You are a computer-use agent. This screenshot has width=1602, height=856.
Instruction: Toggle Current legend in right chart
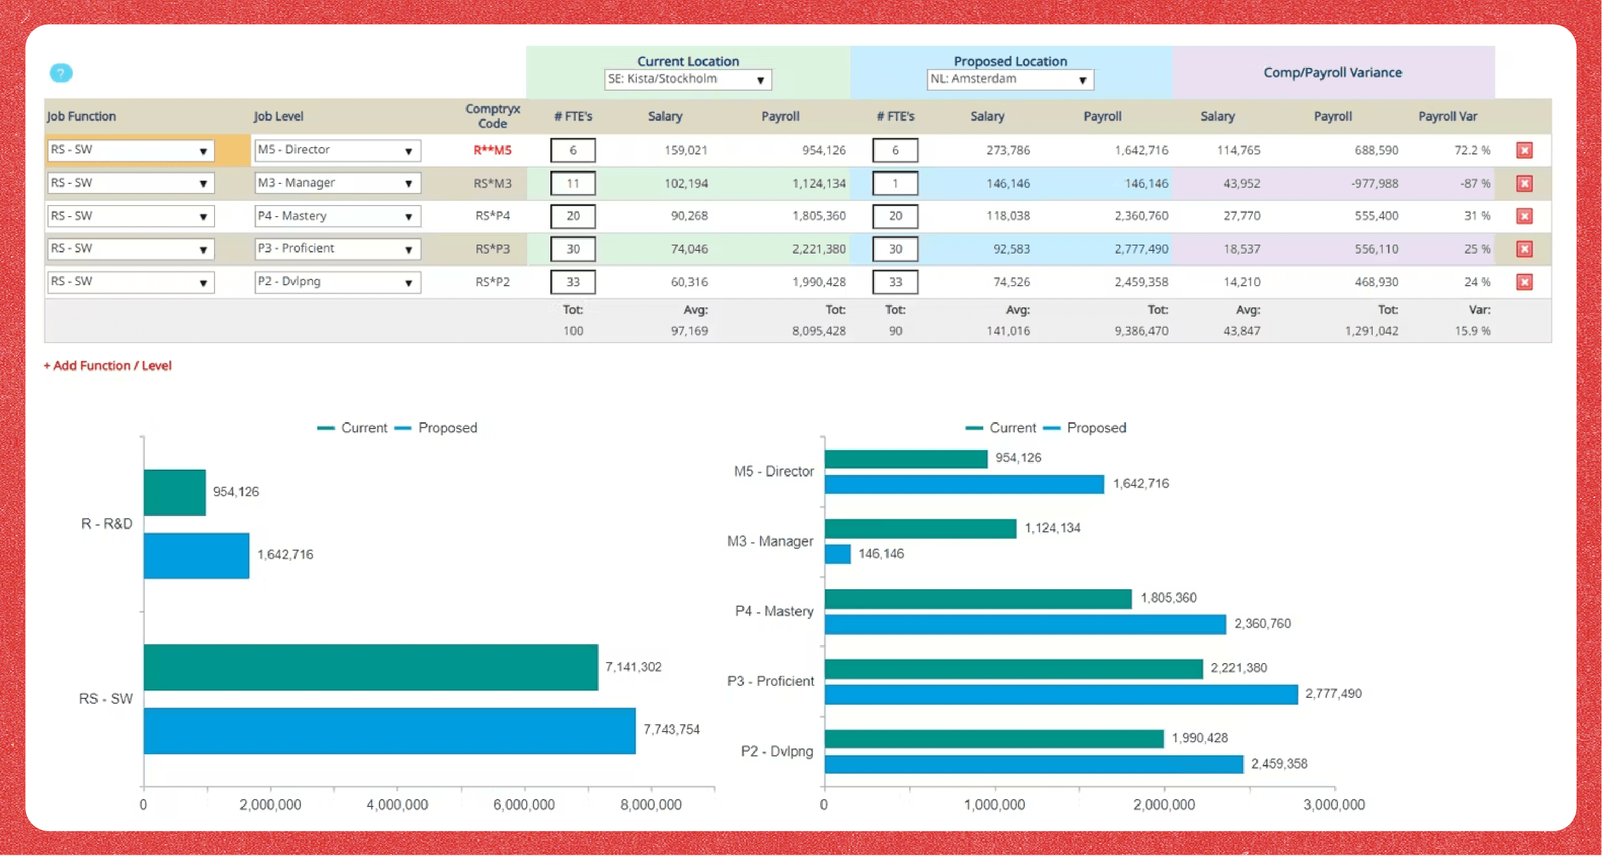coord(1001,427)
